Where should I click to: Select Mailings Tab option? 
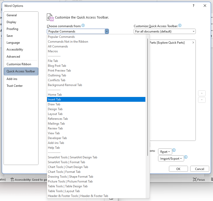pos(96,124)
